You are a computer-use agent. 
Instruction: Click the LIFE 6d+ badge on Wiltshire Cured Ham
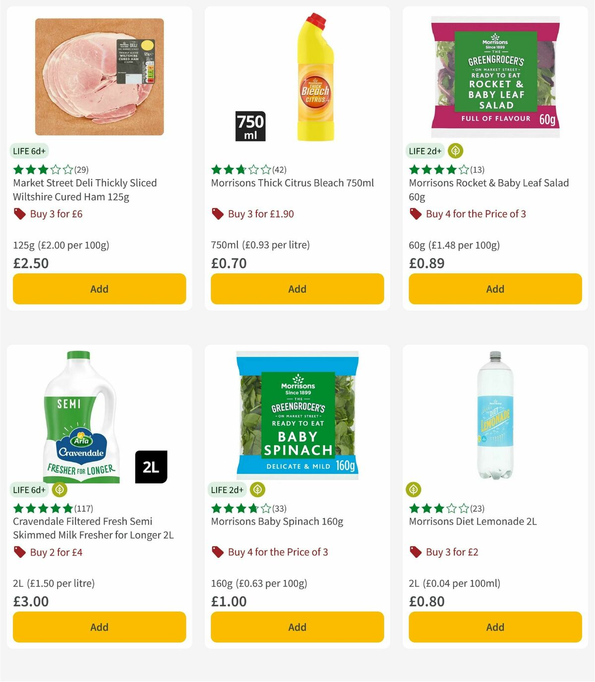coord(29,151)
